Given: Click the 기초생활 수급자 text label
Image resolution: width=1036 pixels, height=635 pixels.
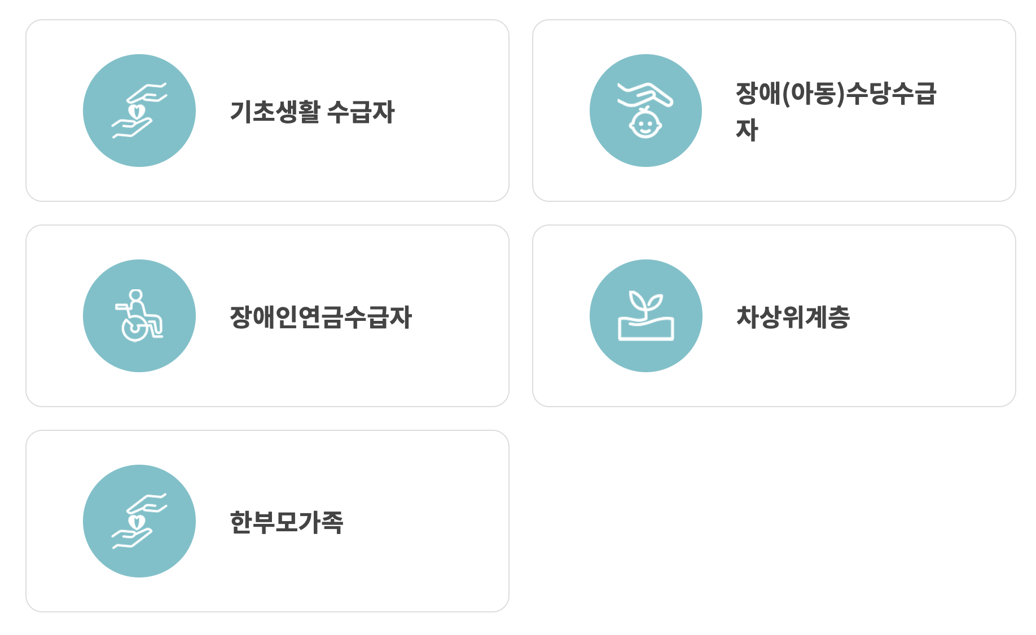Looking at the screenshot, I should tap(314, 111).
